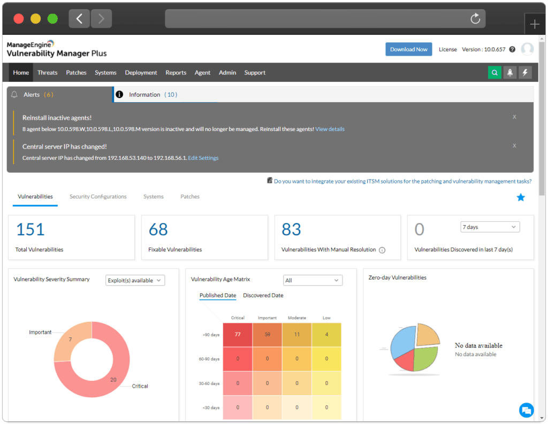The height and width of the screenshot is (424, 548).
Task: Select the Published Date tab
Action: point(218,296)
